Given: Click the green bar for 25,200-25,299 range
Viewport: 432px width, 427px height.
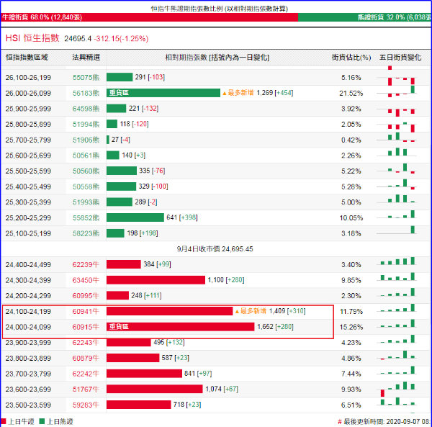Looking at the screenshot, I should [x=135, y=217].
